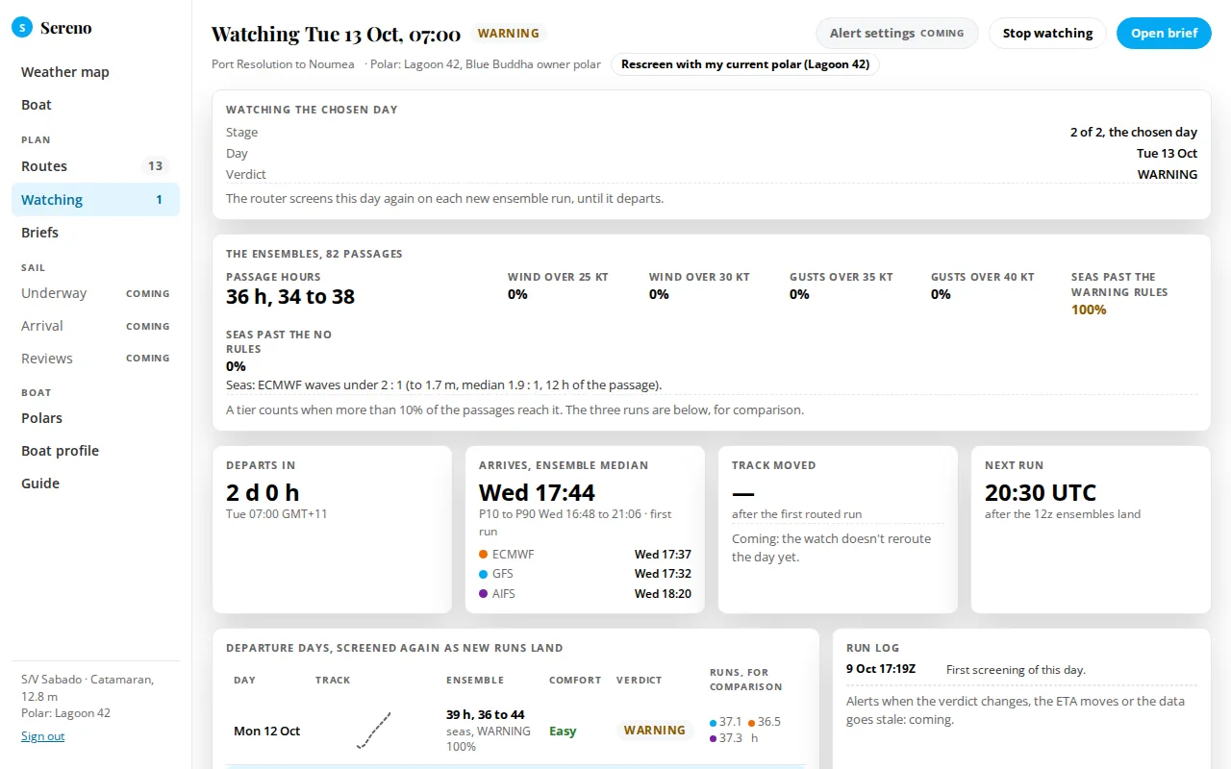Click the Wed 17:44 arrival median
The width and height of the screenshot is (1231, 769).
[537, 493]
